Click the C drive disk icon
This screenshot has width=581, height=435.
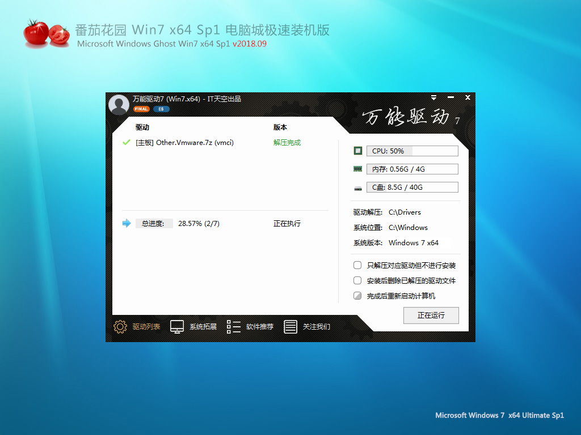coord(357,188)
